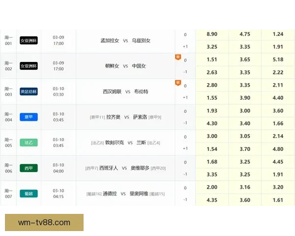Image resolution: width=295 pixels, height=236 pixels.
Task: Select the 女亚洲杯 league tag for match 002
Action: 29,66
